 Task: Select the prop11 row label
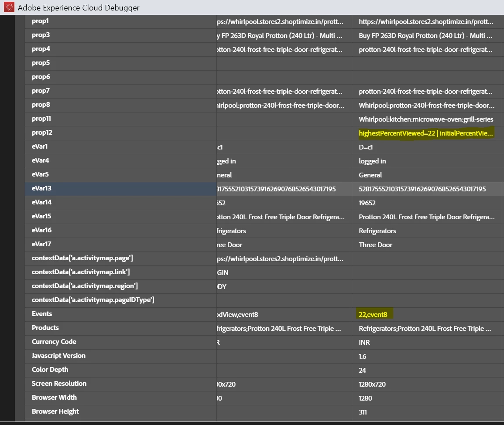41,119
